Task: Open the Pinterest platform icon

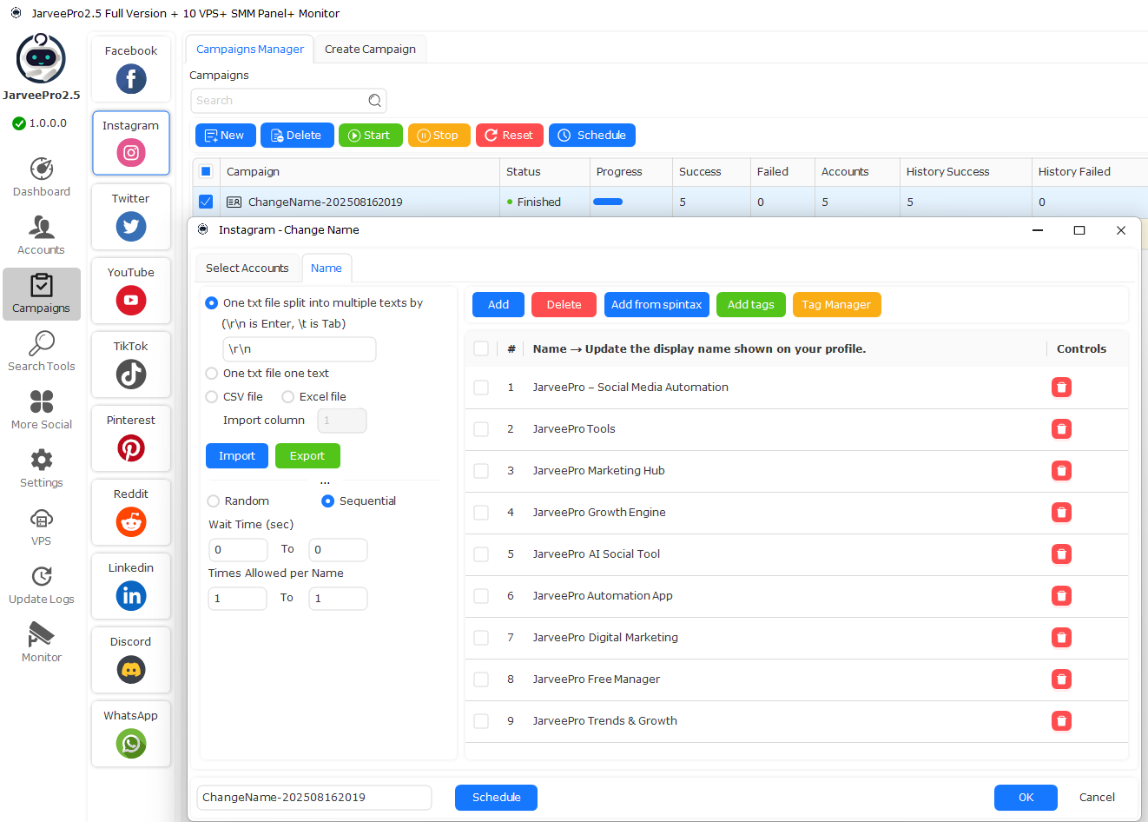Action: click(131, 448)
